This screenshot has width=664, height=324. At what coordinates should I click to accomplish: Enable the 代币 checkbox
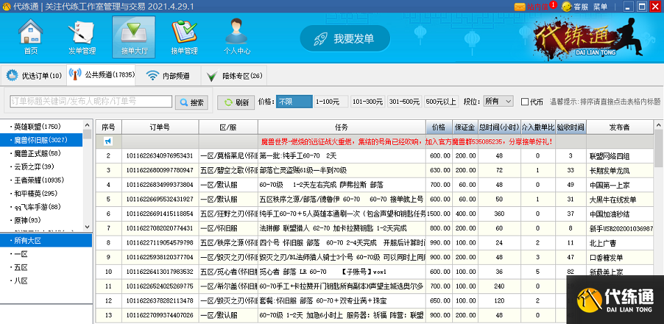525,102
